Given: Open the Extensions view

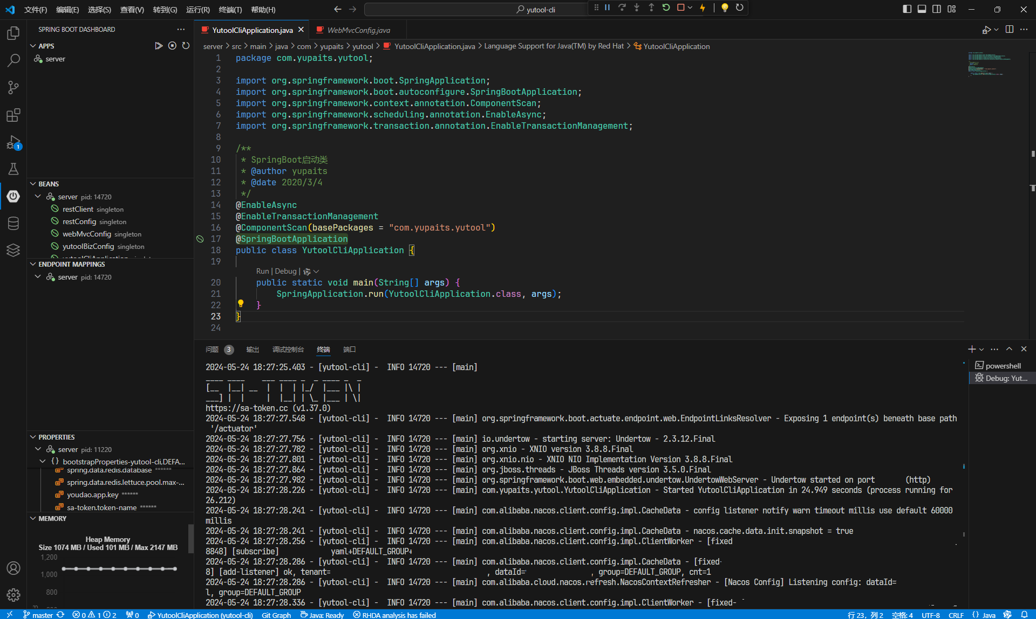Looking at the screenshot, I should (13, 115).
